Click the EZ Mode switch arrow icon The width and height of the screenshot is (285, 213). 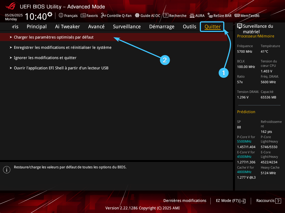coord(243,201)
